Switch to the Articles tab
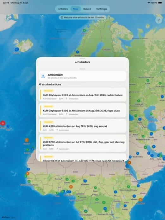This screenshot has height=220, width=165. tap(63, 9)
